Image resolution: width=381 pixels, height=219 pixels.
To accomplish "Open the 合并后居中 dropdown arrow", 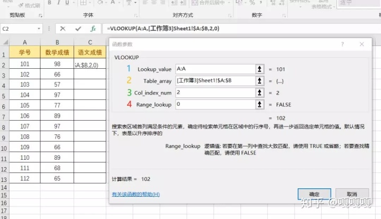I will click(x=229, y=3).
